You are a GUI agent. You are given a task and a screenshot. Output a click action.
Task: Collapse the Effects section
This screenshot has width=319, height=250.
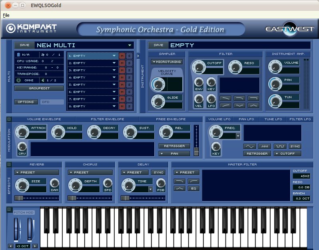click(x=9, y=164)
